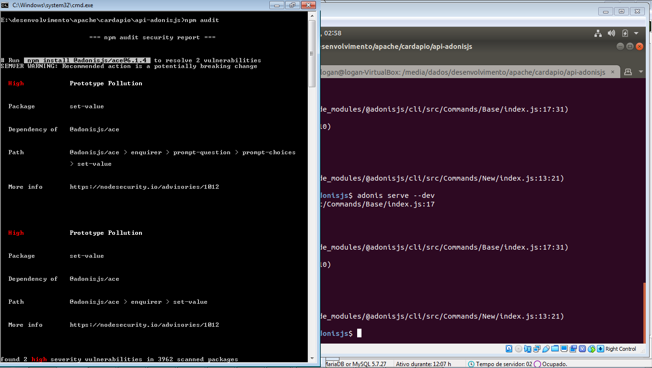Open the hard disks status icon in VirtualBox
This screenshot has height=368, width=652.
click(509, 348)
